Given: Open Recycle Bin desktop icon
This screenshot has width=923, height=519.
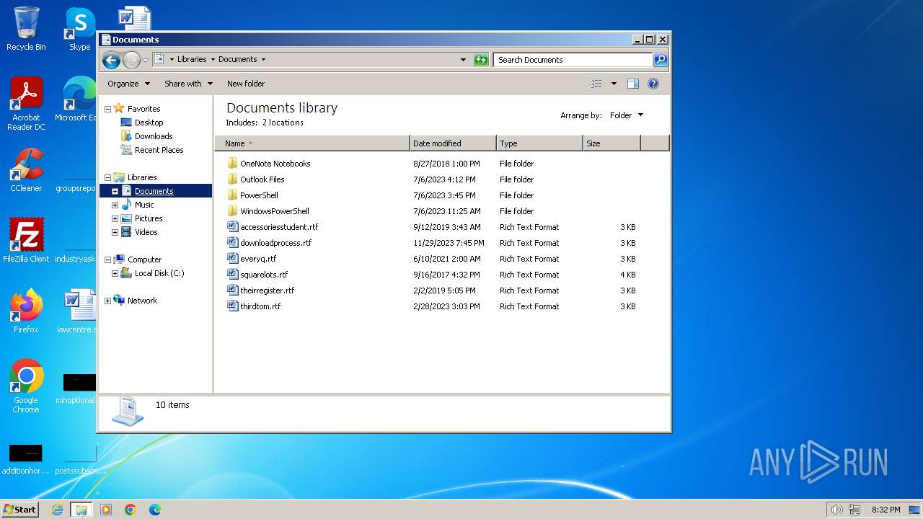Looking at the screenshot, I should pos(26,29).
